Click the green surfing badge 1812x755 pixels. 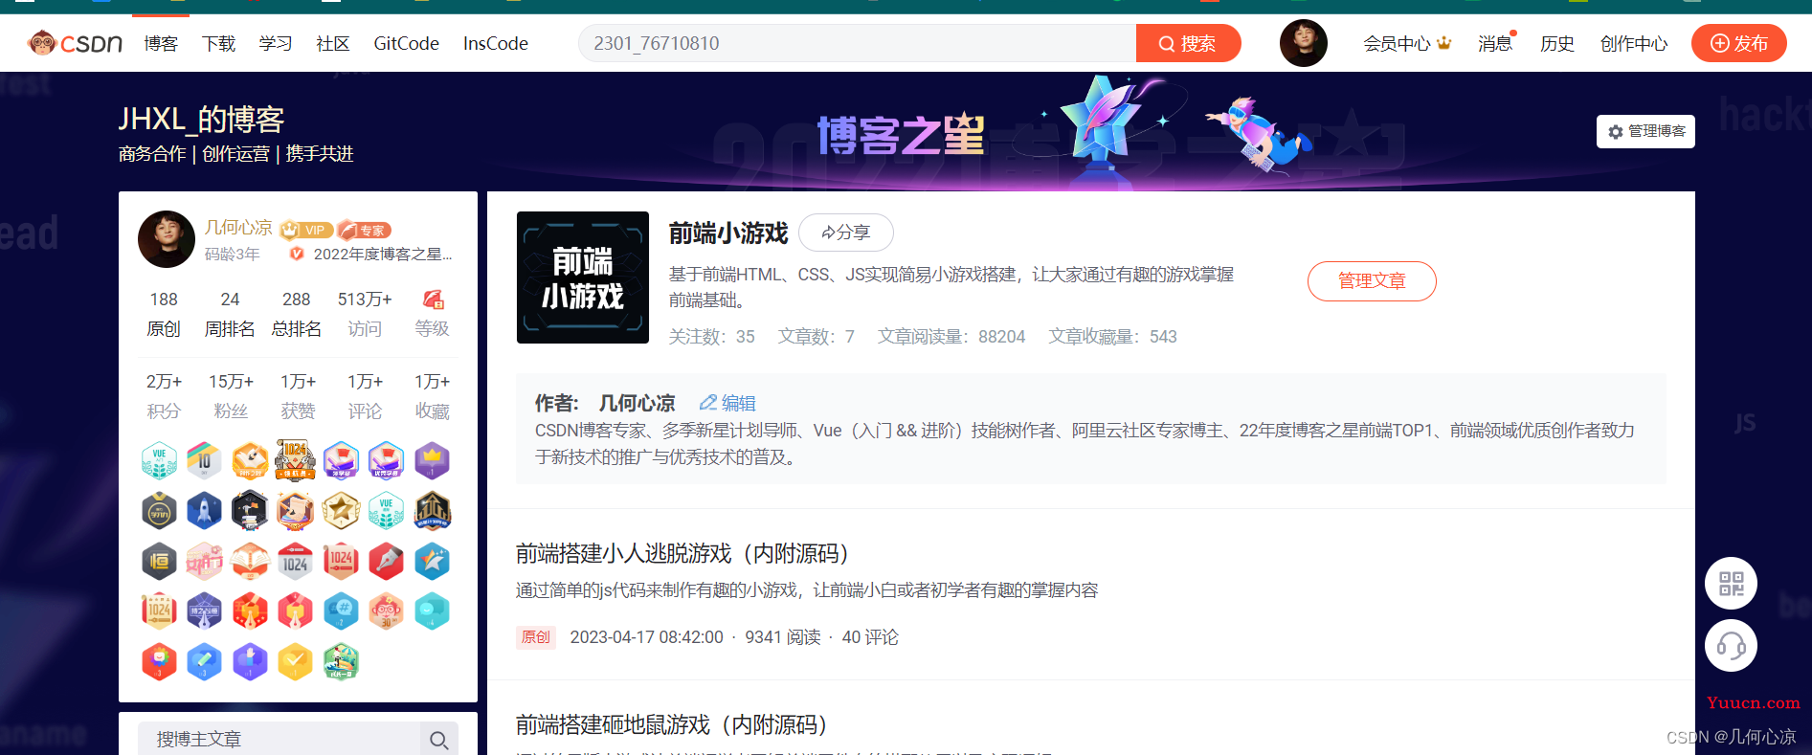341,661
